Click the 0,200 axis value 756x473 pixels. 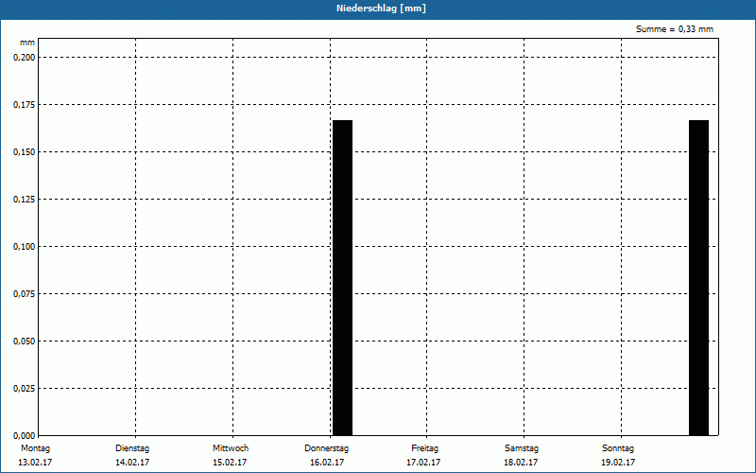25,58
